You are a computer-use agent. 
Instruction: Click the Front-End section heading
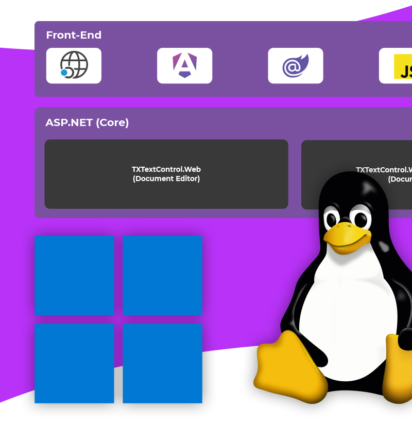tap(74, 35)
